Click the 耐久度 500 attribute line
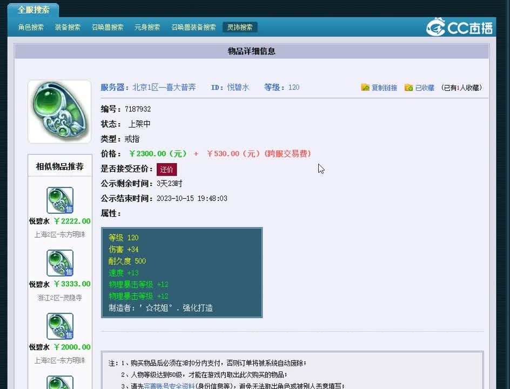Screen dimensions: 510x389 (x=127, y=261)
